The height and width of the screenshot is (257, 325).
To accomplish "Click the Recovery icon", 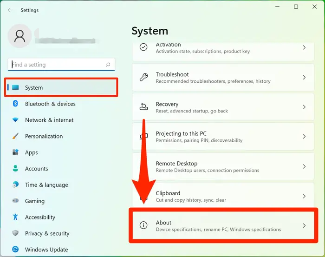I will pyautogui.click(x=143, y=107).
